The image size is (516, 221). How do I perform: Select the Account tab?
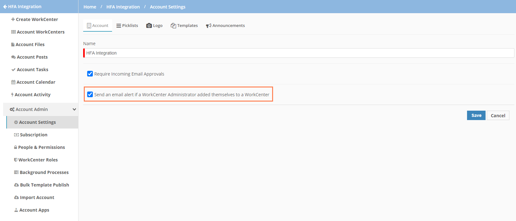click(98, 26)
